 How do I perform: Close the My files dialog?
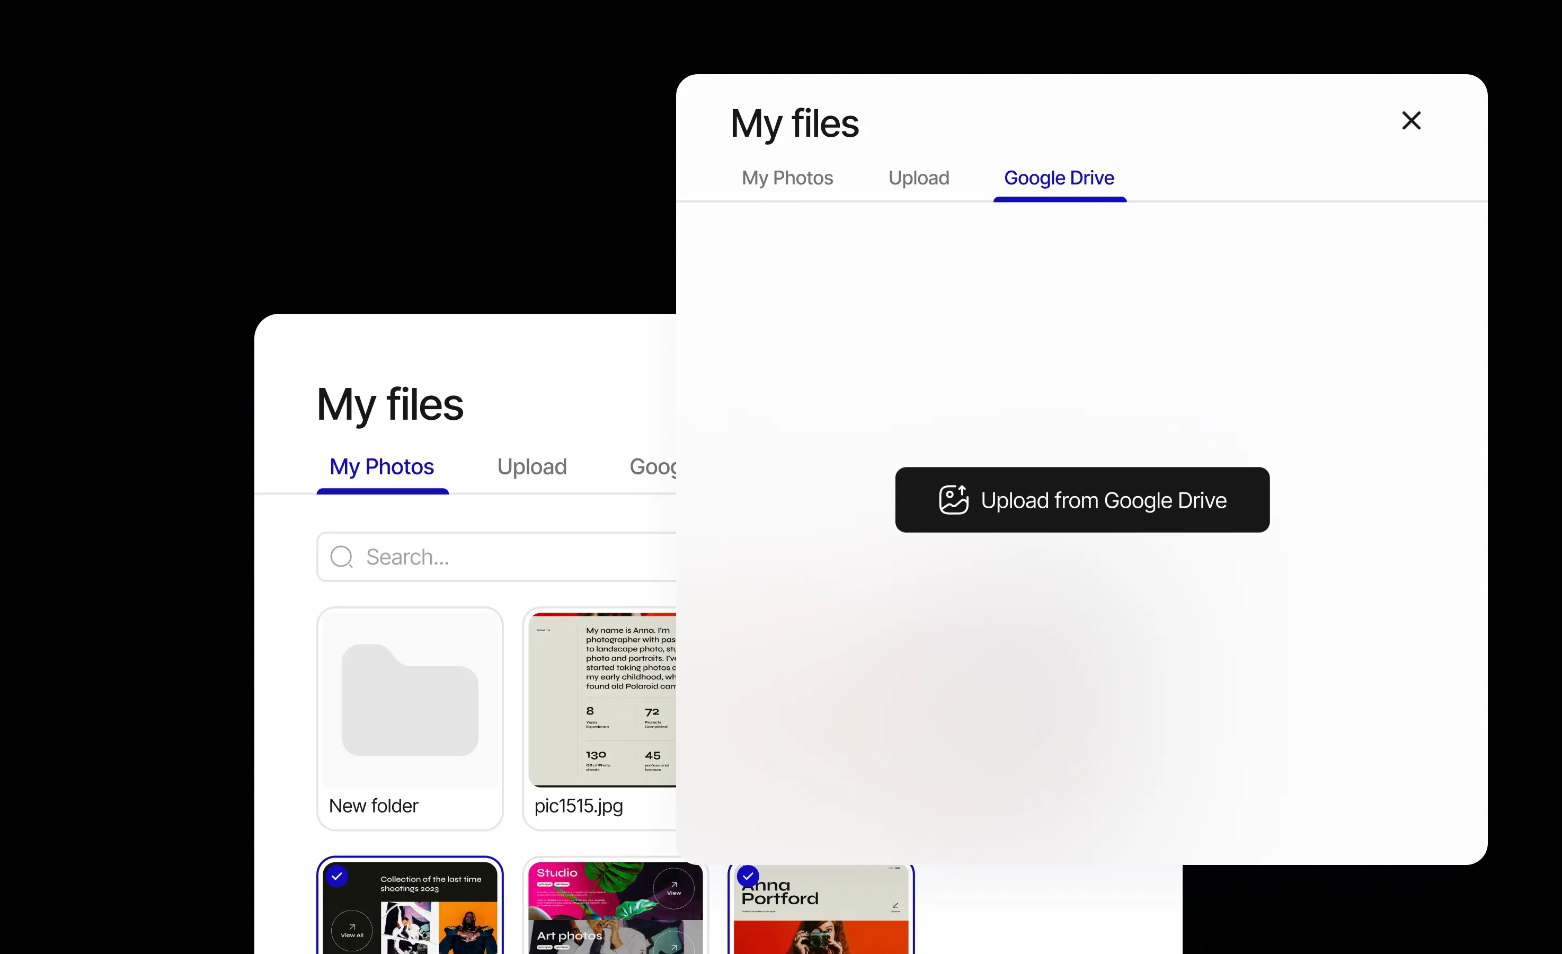(x=1410, y=120)
